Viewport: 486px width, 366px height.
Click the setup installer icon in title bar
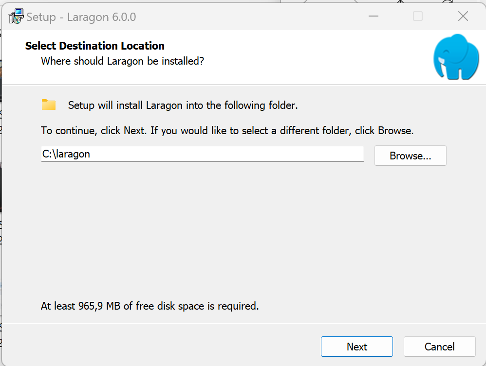click(16, 17)
